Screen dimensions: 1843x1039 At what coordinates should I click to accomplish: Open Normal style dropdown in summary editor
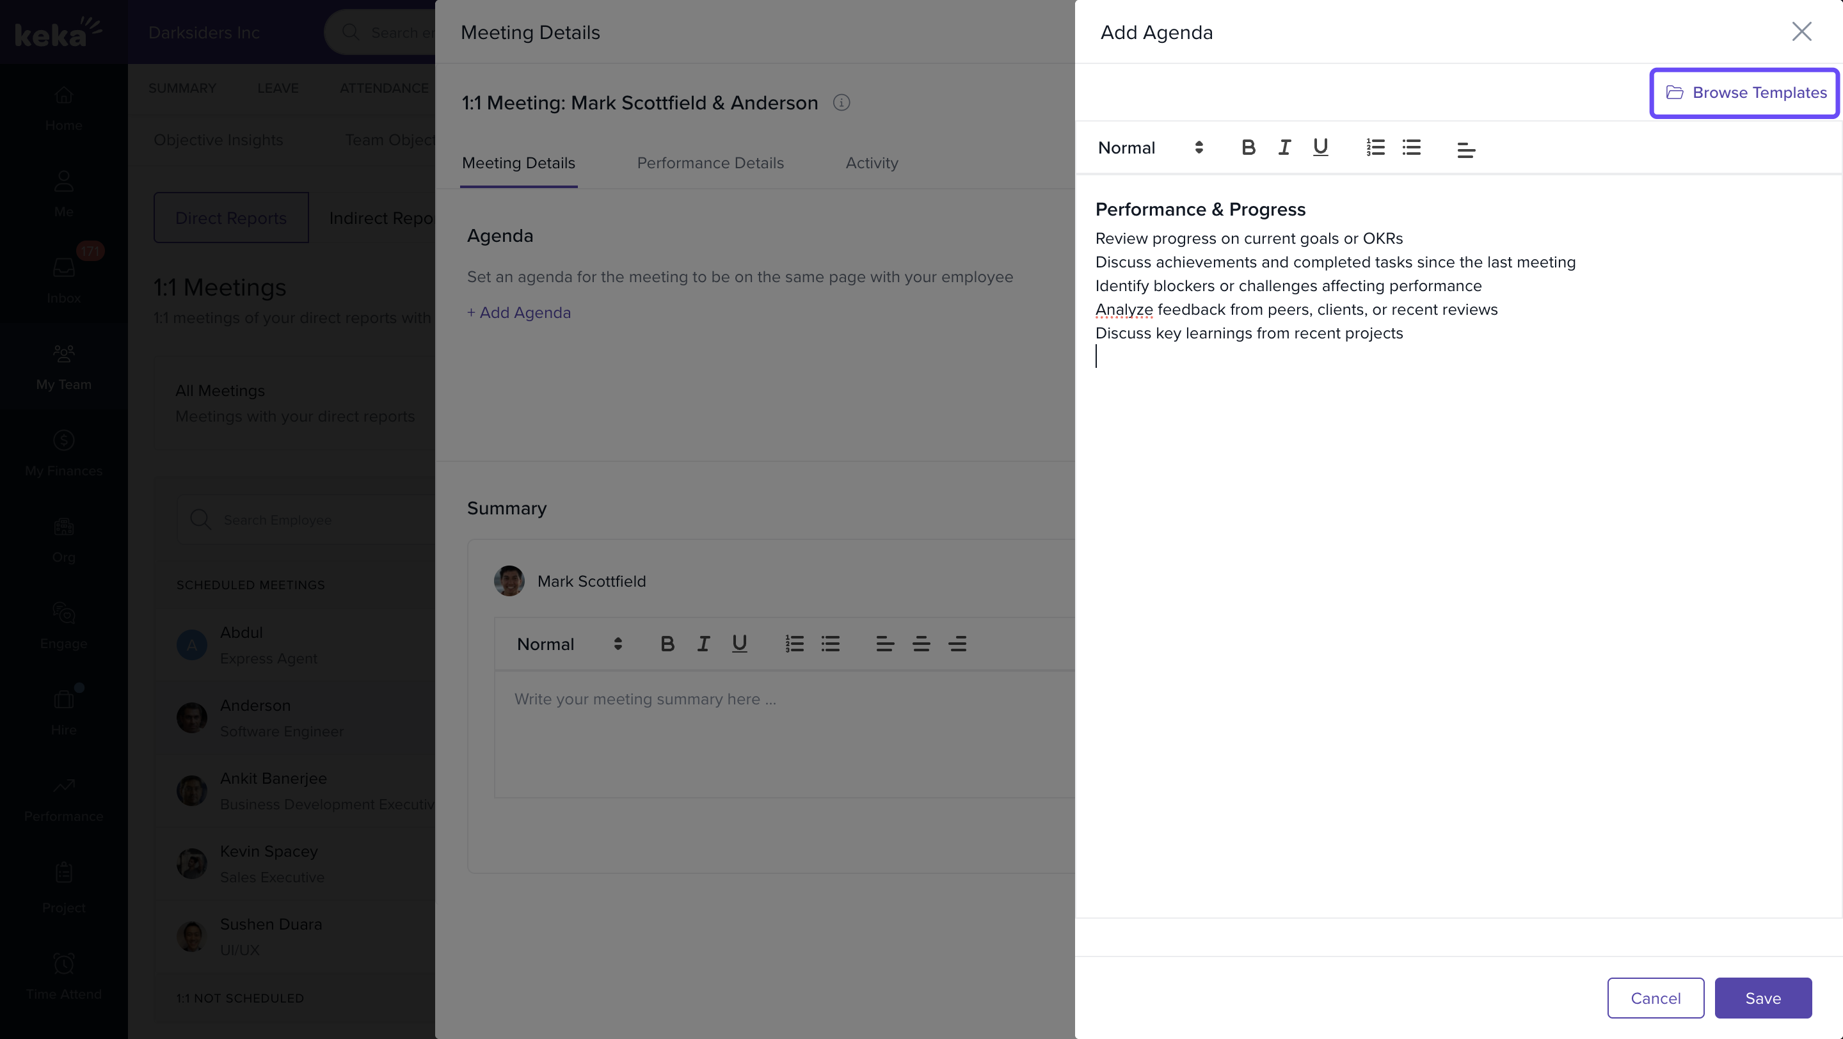coord(570,644)
